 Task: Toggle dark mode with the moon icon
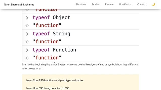[153, 4]
